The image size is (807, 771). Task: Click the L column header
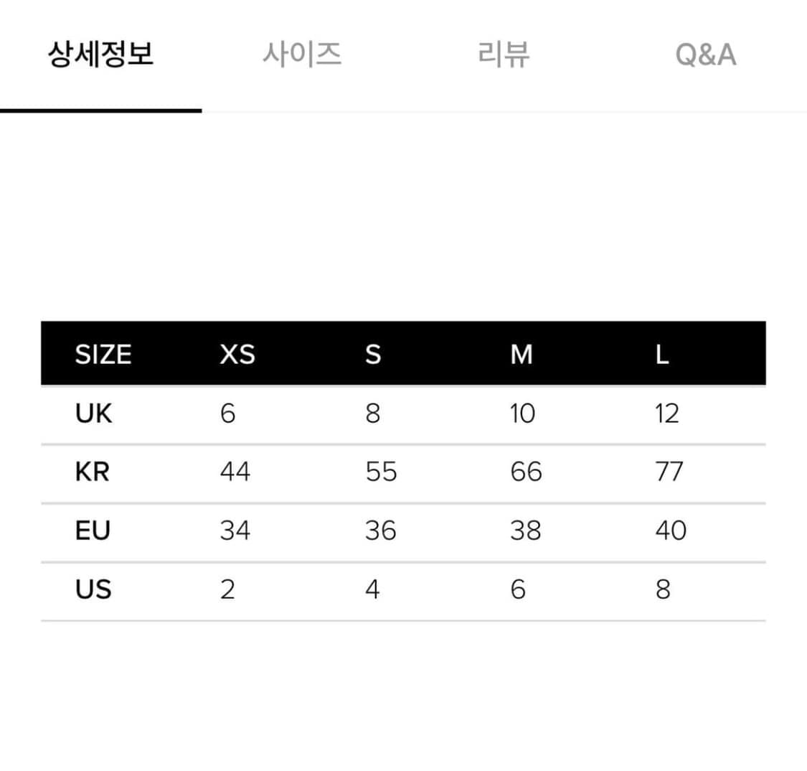coord(661,353)
